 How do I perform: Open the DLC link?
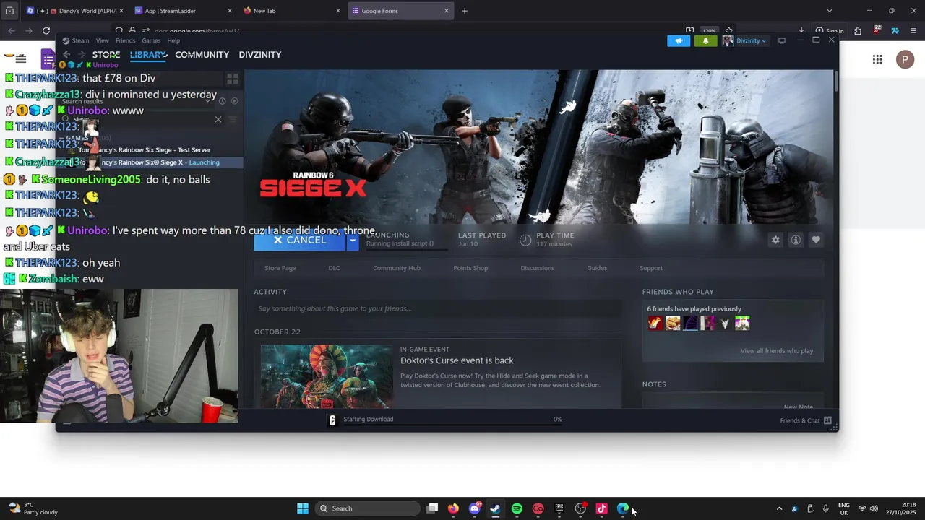click(x=334, y=268)
